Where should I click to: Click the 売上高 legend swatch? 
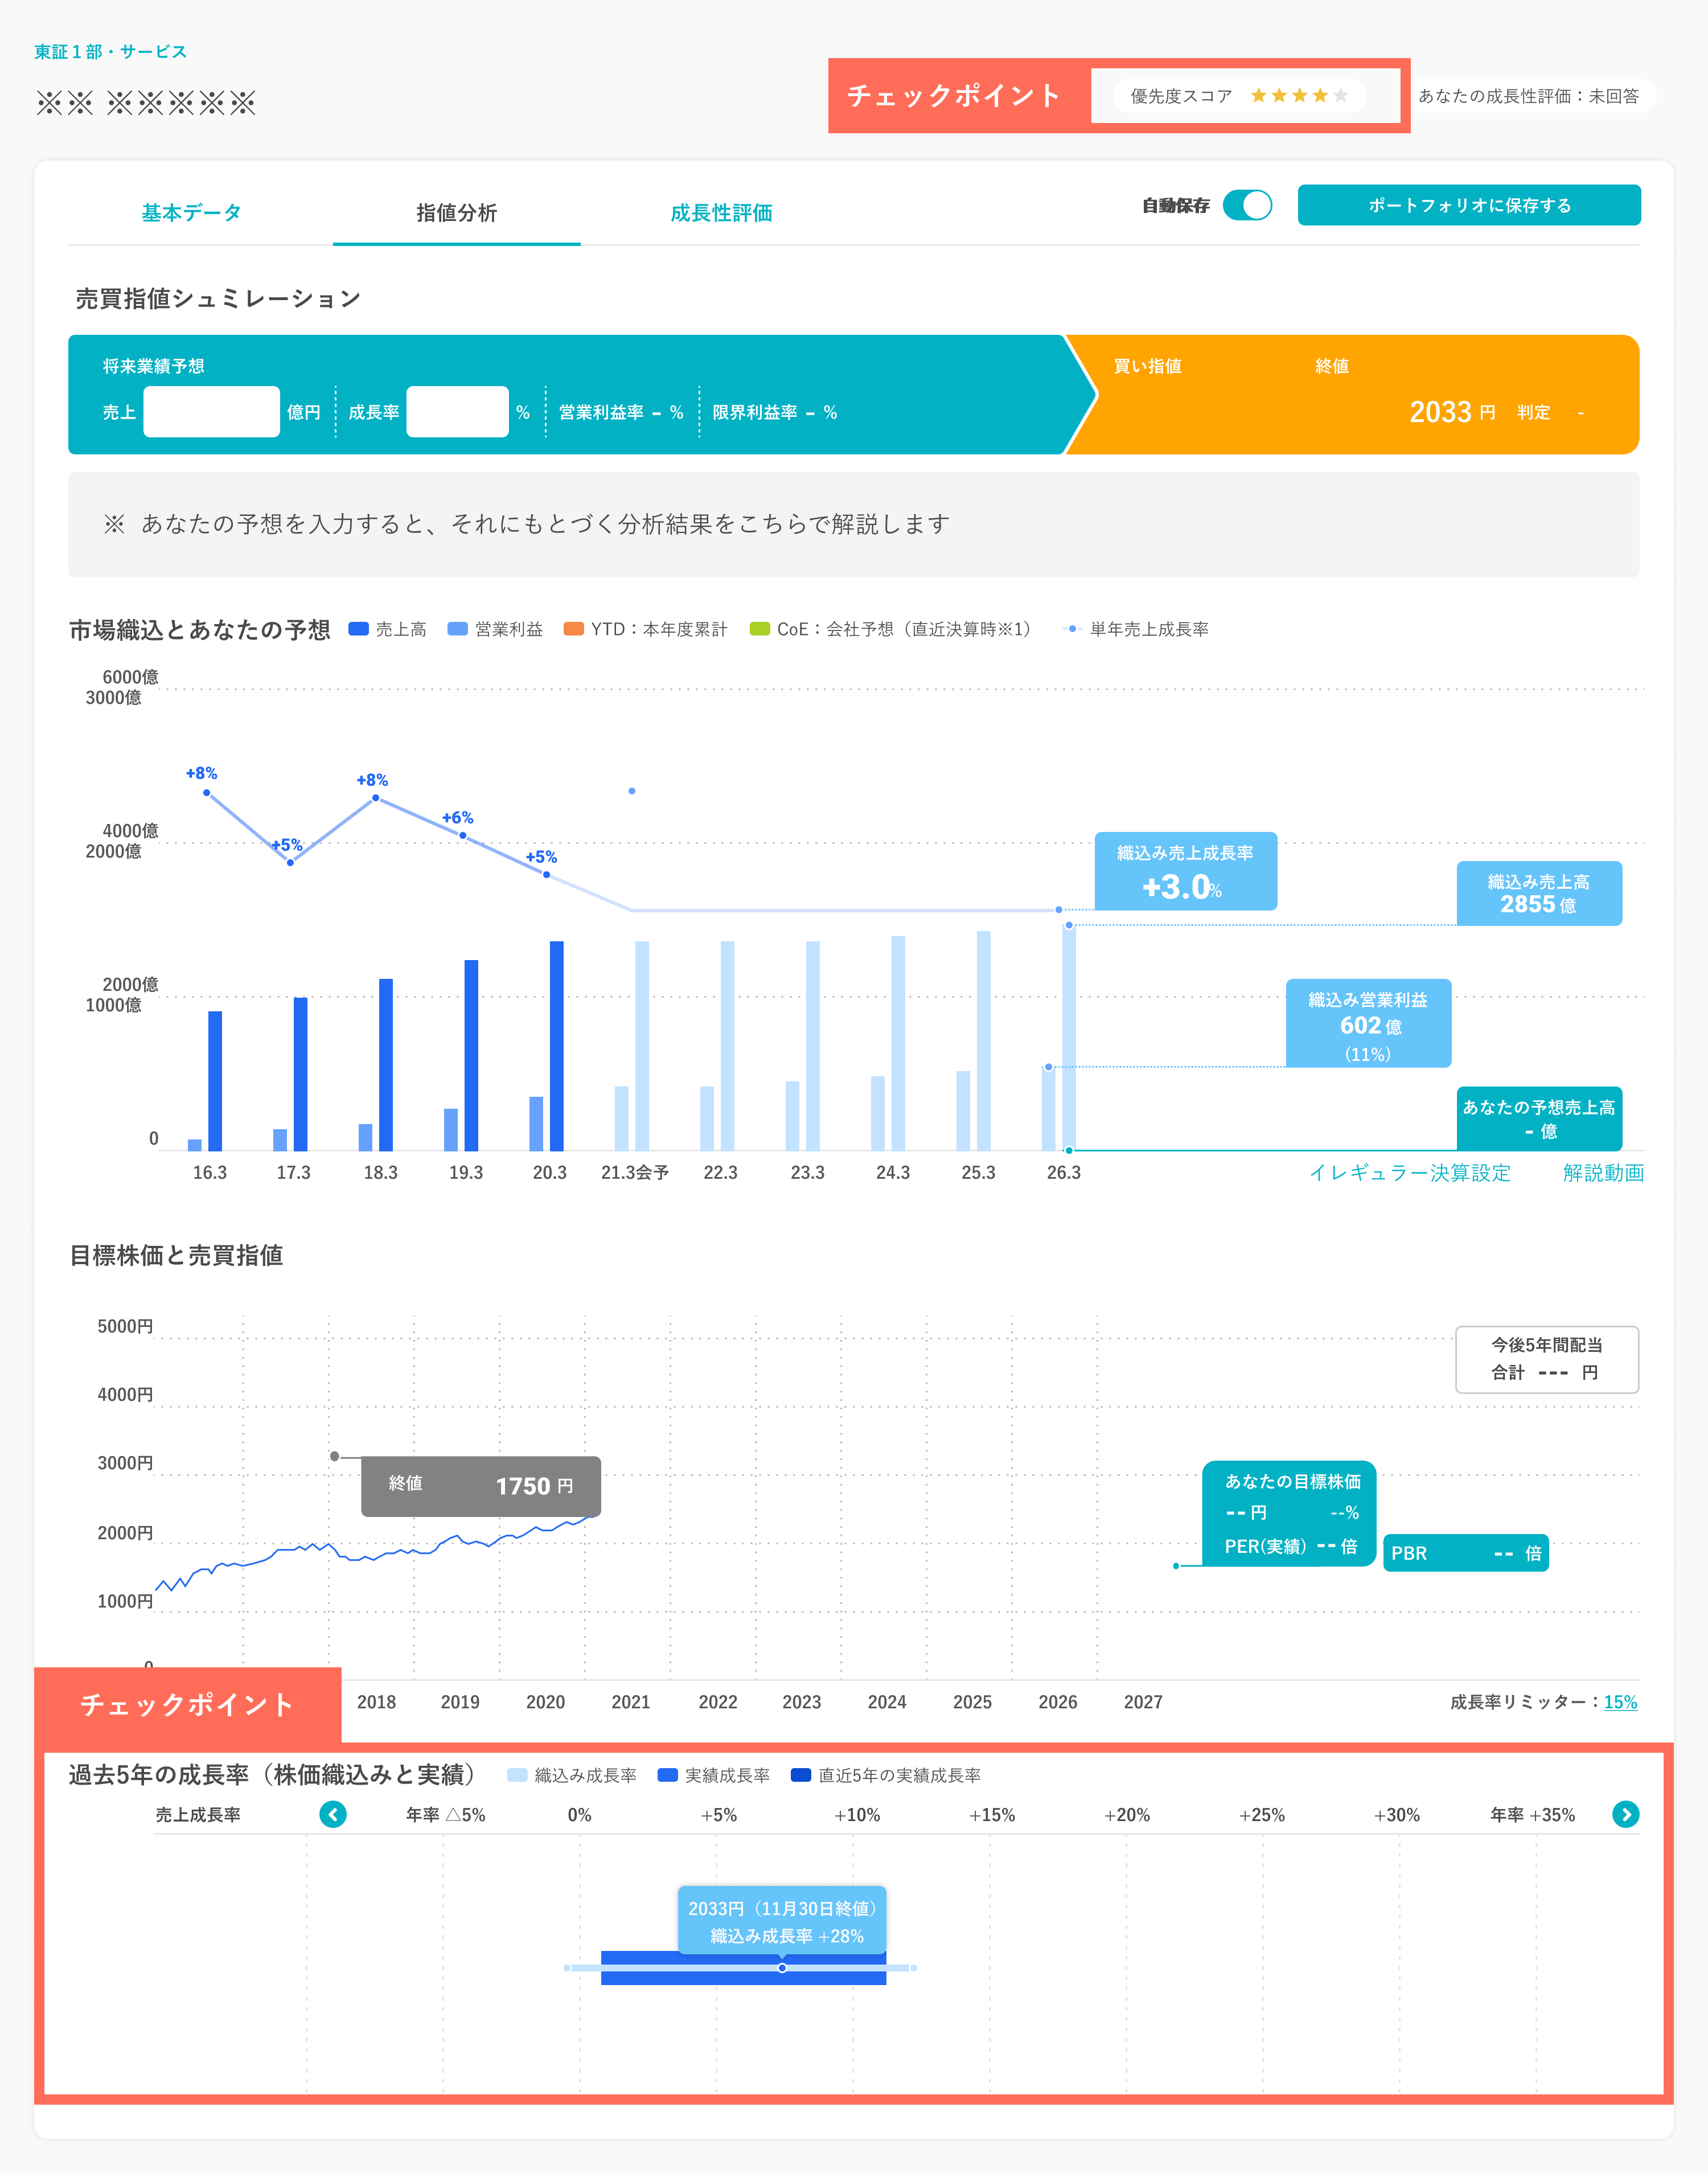[358, 629]
